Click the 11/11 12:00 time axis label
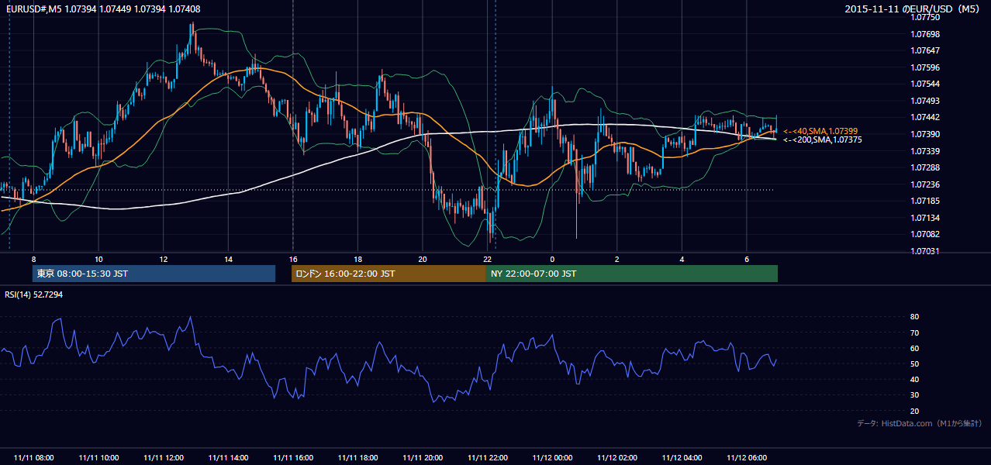This screenshot has width=991, height=465. (164, 458)
